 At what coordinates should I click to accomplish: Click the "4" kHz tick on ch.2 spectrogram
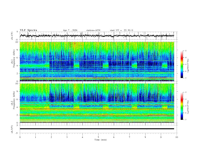(x=18, y=107)
